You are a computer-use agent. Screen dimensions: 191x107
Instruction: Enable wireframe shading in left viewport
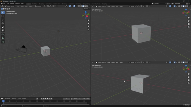81,6
